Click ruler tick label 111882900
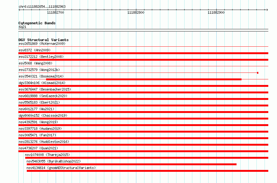This screenshot has height=183, width=277. [216, 12]
